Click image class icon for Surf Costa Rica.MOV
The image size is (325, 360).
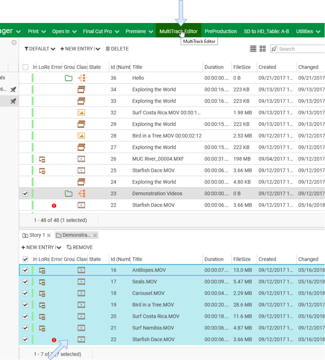[81, 113]
